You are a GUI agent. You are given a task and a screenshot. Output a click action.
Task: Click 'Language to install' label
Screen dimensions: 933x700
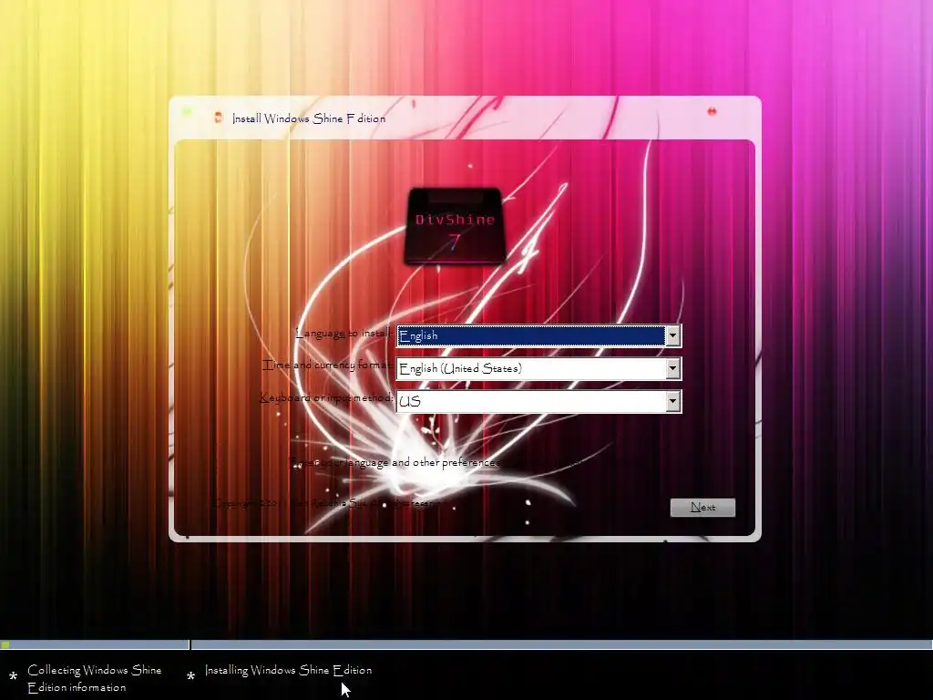(343, 334)
